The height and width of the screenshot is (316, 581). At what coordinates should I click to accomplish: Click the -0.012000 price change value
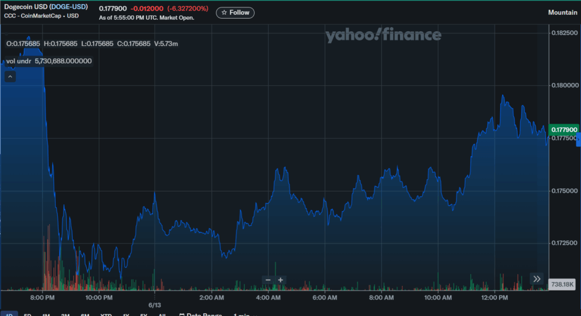[147, 8]
